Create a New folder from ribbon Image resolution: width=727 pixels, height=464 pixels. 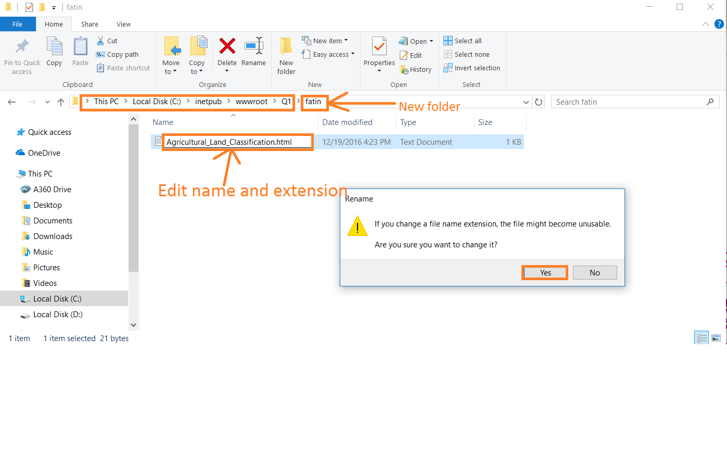click(x=286, y=56)
